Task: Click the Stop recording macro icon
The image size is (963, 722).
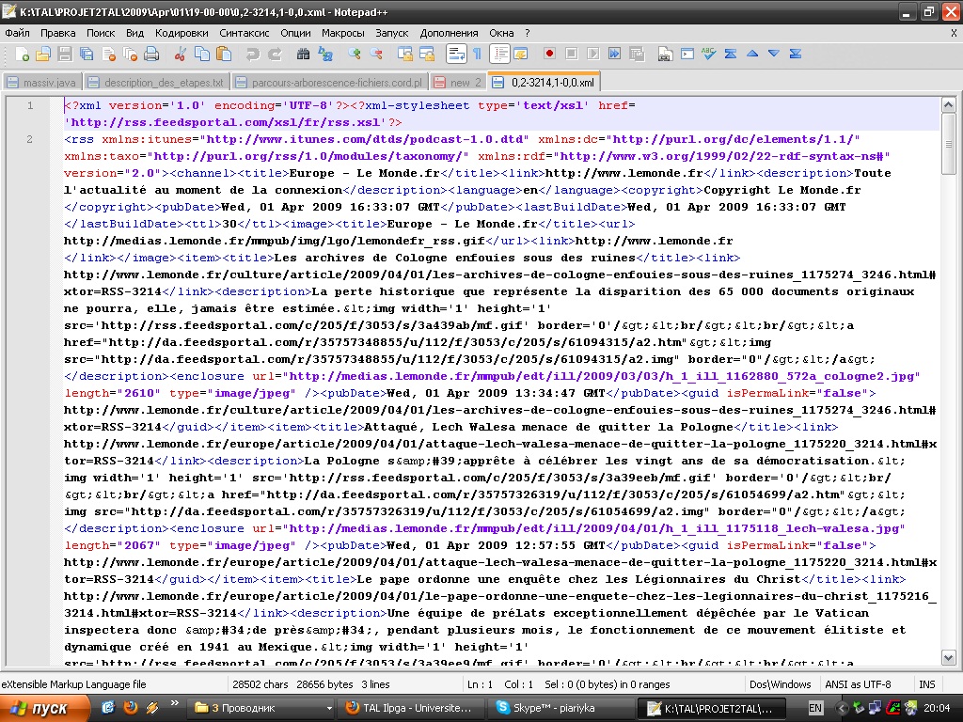Action: [571, 54]
